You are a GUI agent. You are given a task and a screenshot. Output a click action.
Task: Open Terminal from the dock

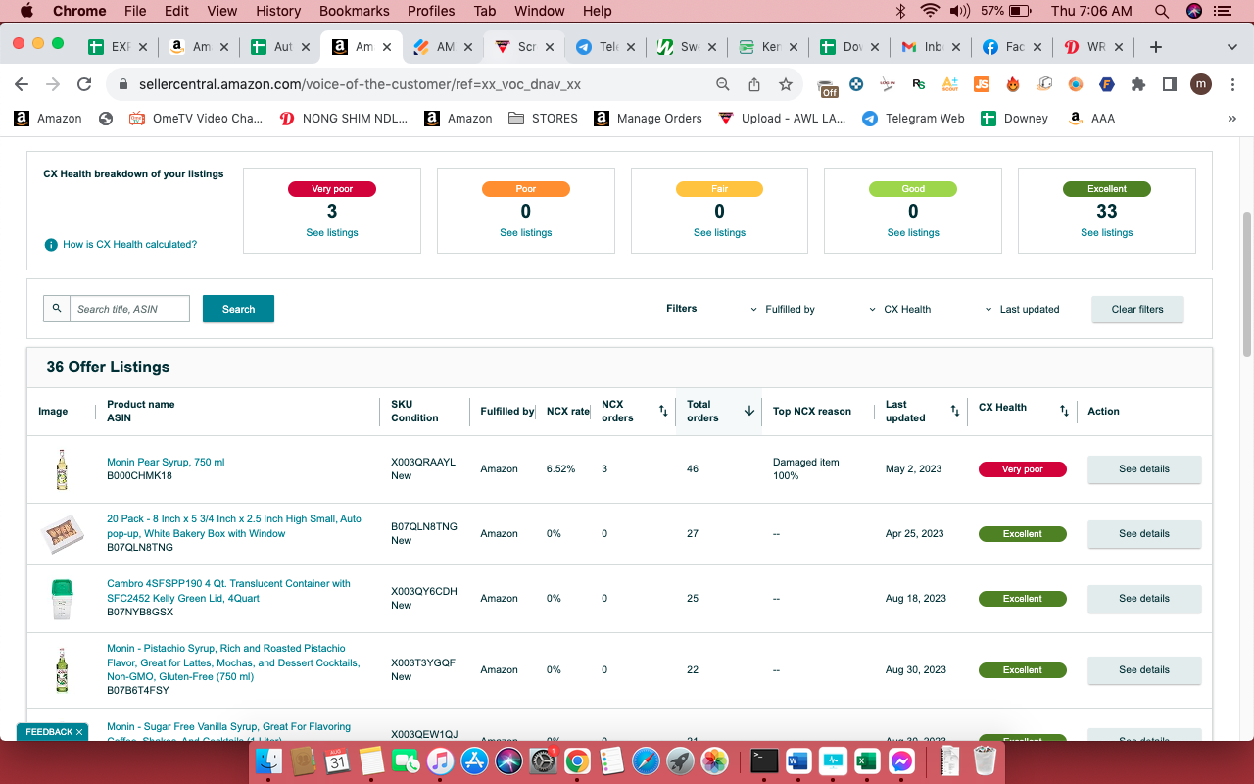click(x=764, y=759)
